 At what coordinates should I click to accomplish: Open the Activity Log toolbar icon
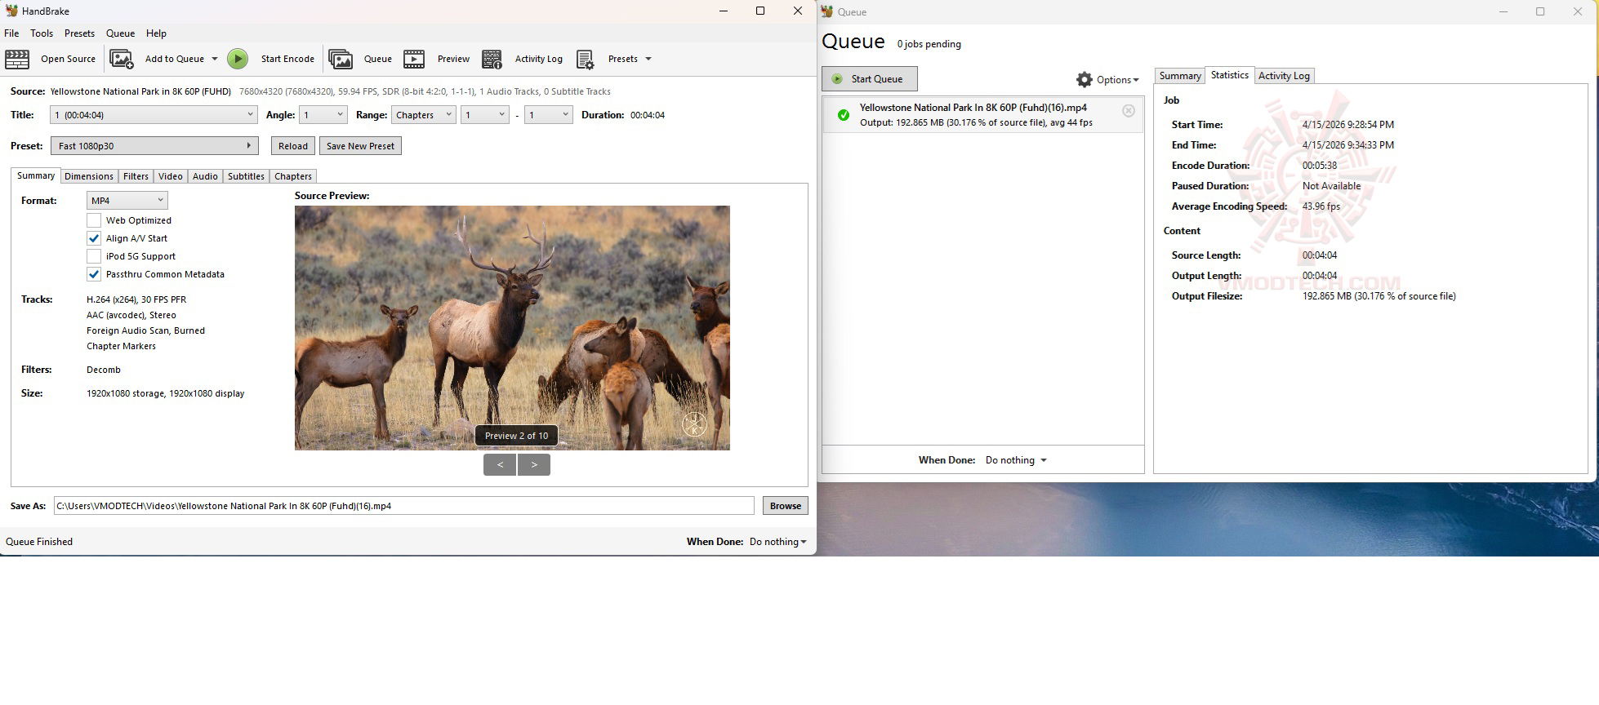[x=492, y=59]
